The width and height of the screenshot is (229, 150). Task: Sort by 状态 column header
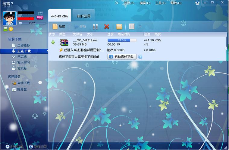[52, 34]
